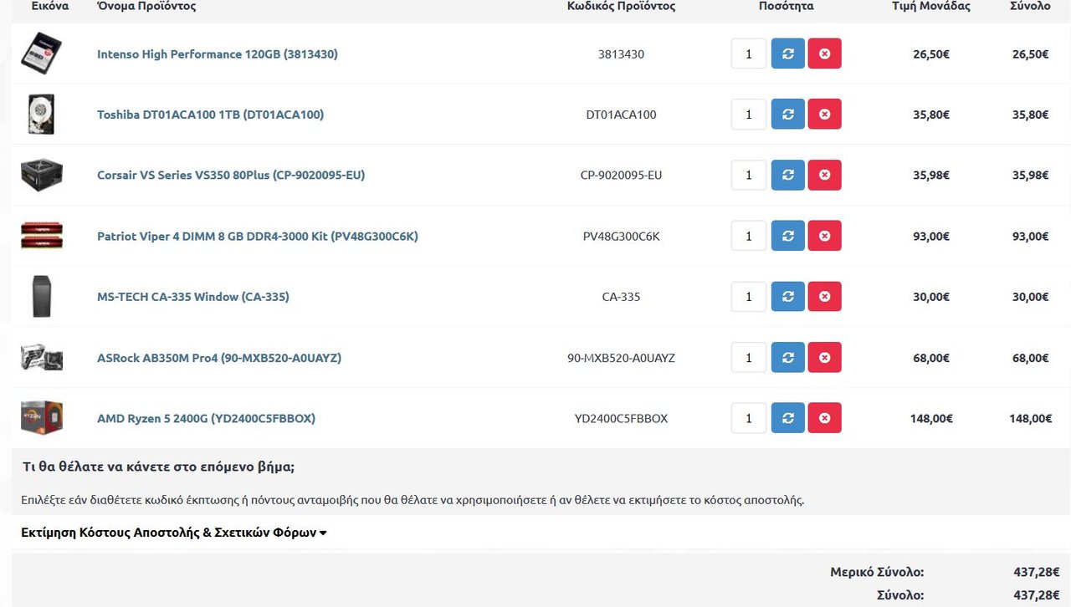
Task: Click the Corsair power supply thumbnail
Action: tap(42, 176)
